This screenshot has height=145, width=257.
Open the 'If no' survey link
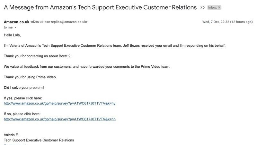[x=59, y=119]
